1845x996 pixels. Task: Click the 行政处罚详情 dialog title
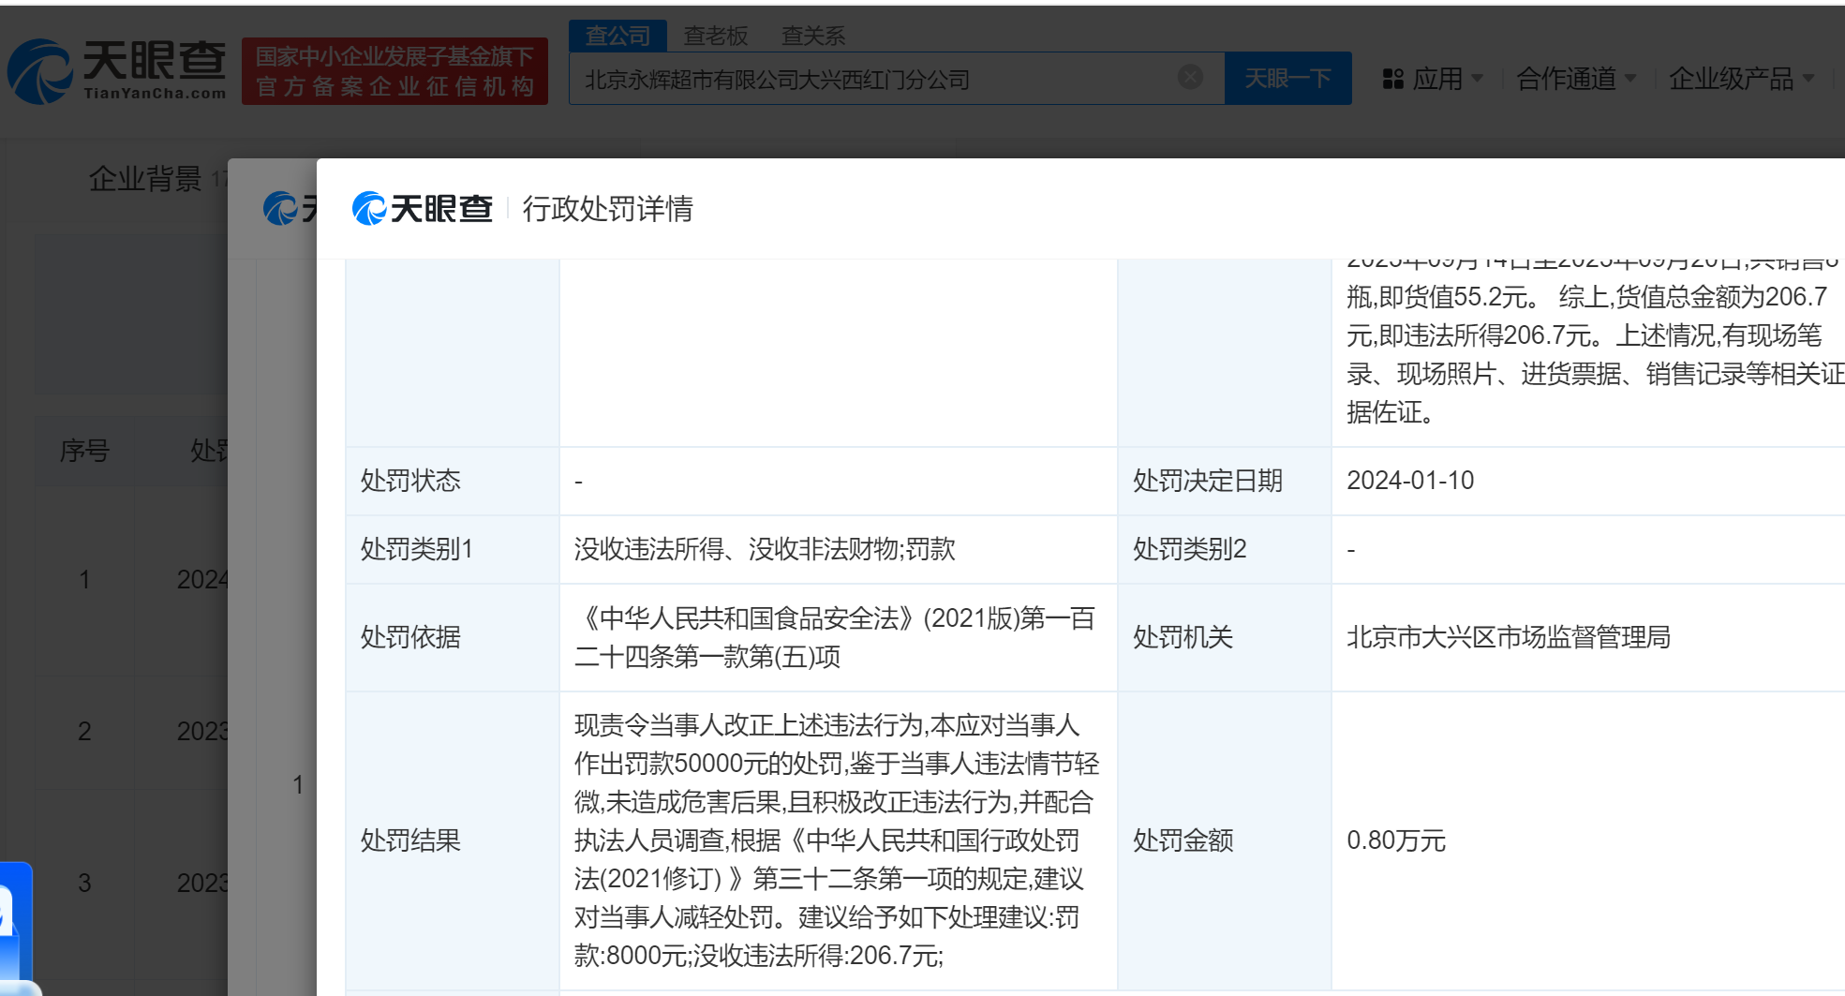pyautogui.click(x=607, y=208)
